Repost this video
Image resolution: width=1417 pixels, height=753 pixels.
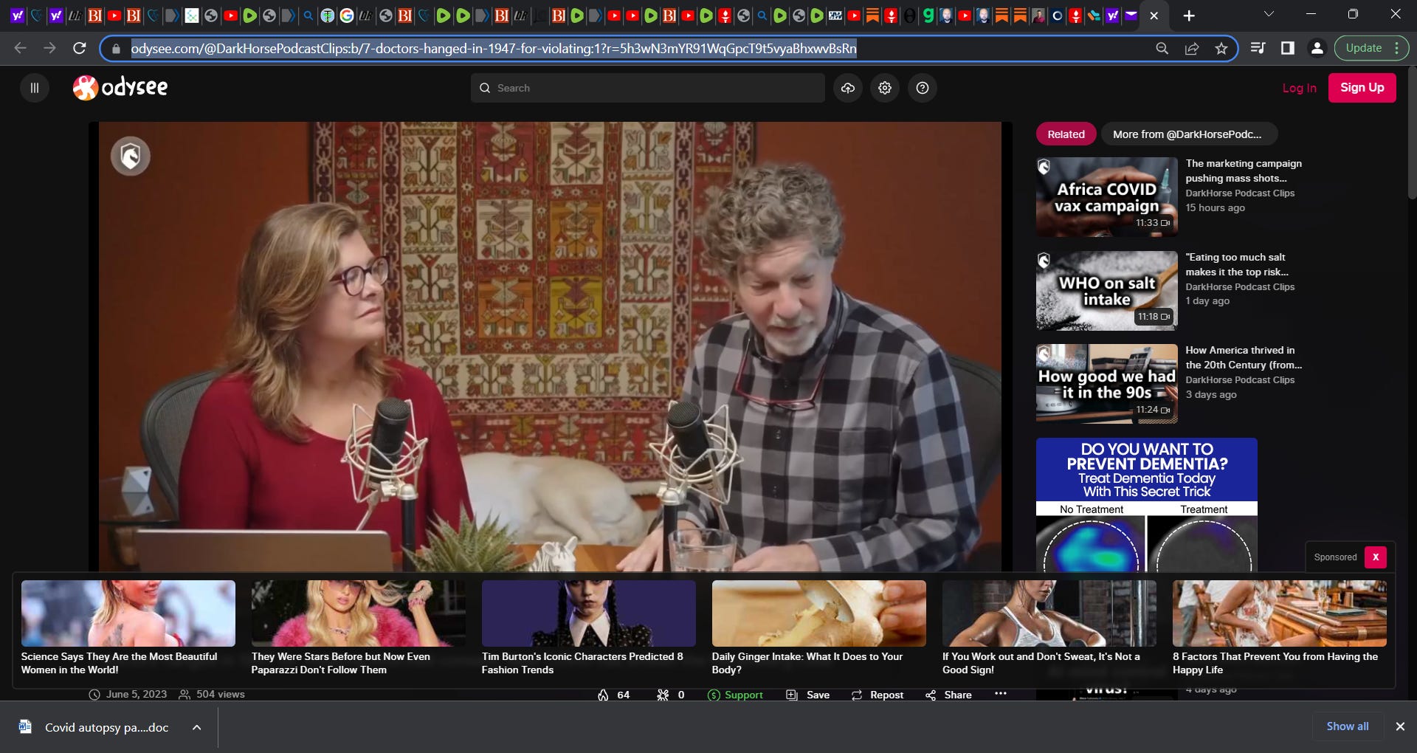pos(878,695)
